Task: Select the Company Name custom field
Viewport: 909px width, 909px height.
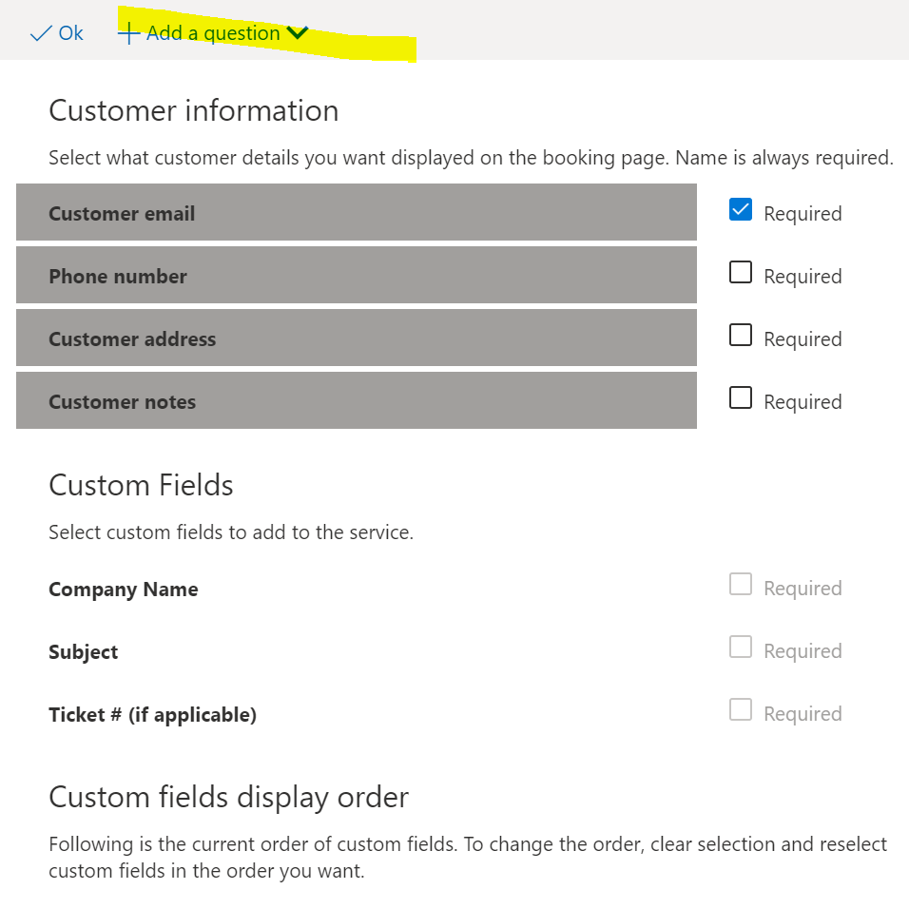Action: [124, 590]
